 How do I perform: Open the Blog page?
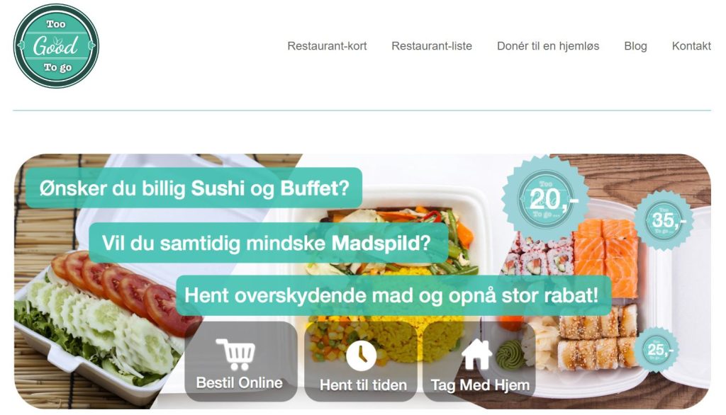(x=635, y=46)
